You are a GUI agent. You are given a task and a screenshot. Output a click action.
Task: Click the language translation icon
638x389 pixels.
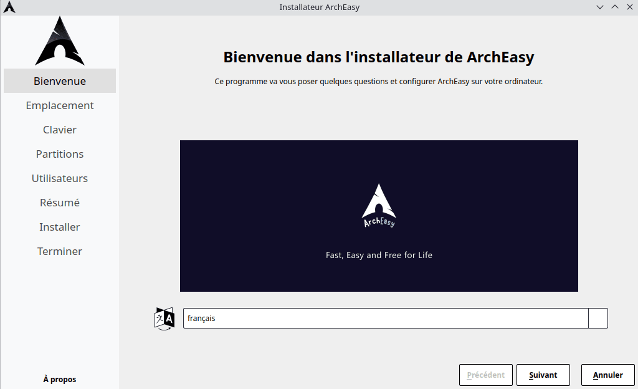tap(164, 318)
